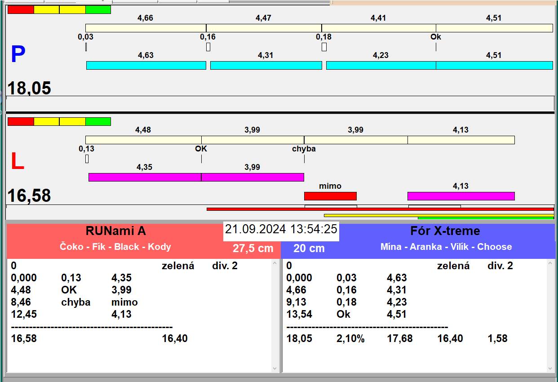Image resolution: width=558 pixels, height=382 pixels.
Task: Click the green start light in lane P
Action: [98, 9]
